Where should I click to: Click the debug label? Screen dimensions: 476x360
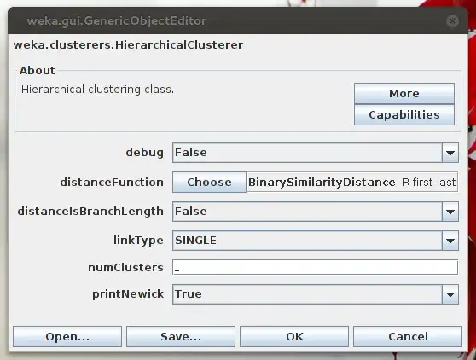(x=145, y=153)
